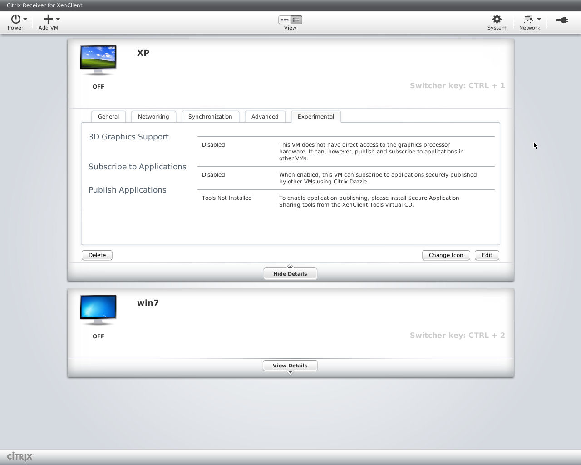Image resolution: width=581 pixels, height=465 pixels.
Task: Click the Citrix Dazzle subscription description
Action: [x=378, y=178]
